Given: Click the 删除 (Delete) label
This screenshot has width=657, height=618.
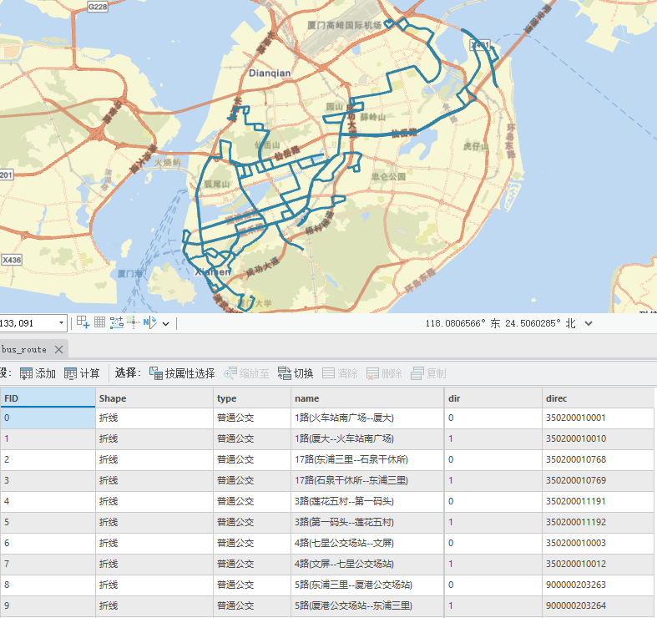Looking at the screenshot, I should (392, 373).
